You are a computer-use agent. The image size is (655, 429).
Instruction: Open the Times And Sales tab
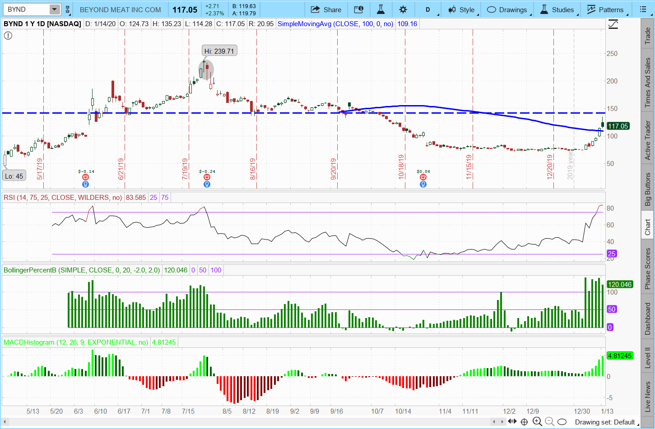point(648,82)
